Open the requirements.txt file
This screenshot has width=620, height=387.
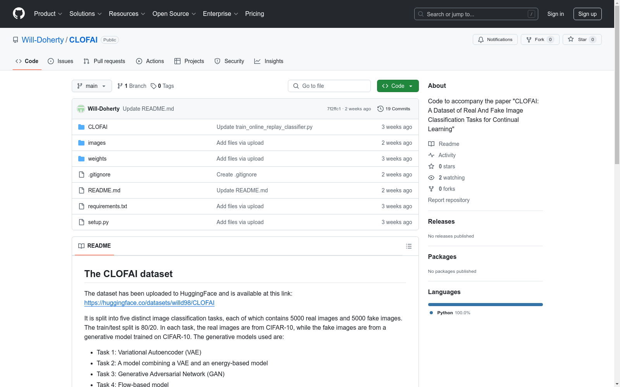[108, 206]
